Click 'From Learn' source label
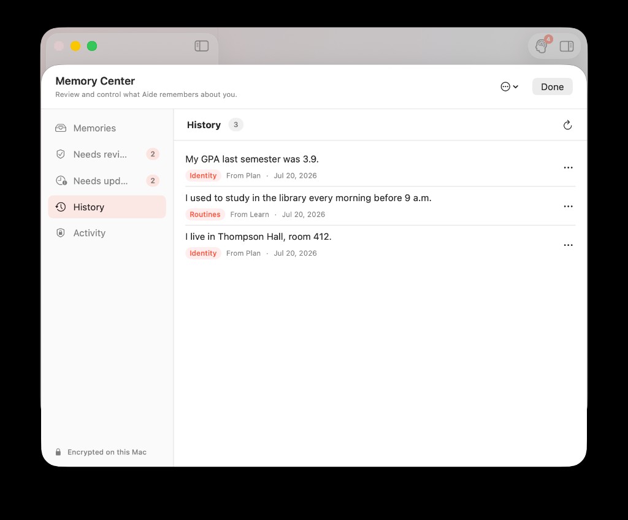This screenshot has height=520, width=628. point(250,215)
